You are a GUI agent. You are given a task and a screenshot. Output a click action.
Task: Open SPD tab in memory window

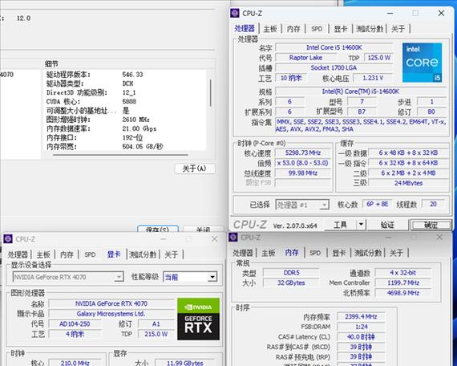tap(315, 253)
